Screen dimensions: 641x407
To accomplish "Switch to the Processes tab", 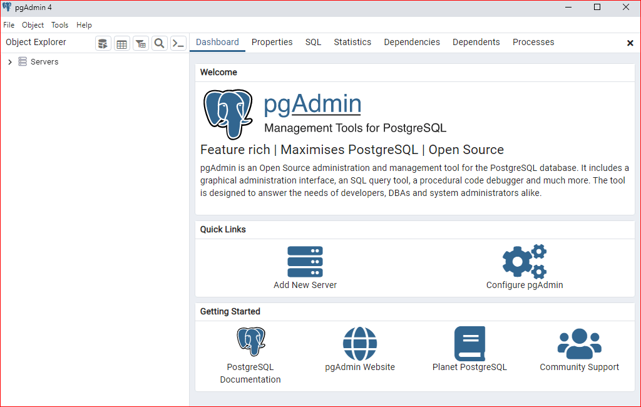I will (533, 42).
